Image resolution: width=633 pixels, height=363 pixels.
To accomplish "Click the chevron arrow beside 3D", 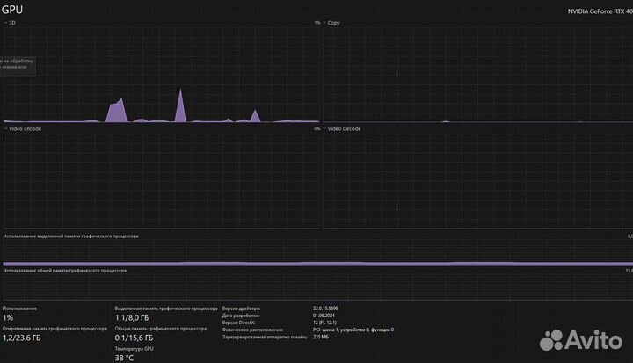I will tap(4, 22).
